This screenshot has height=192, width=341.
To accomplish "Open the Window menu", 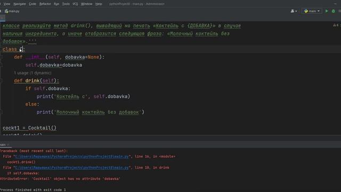I will (86, 4).
